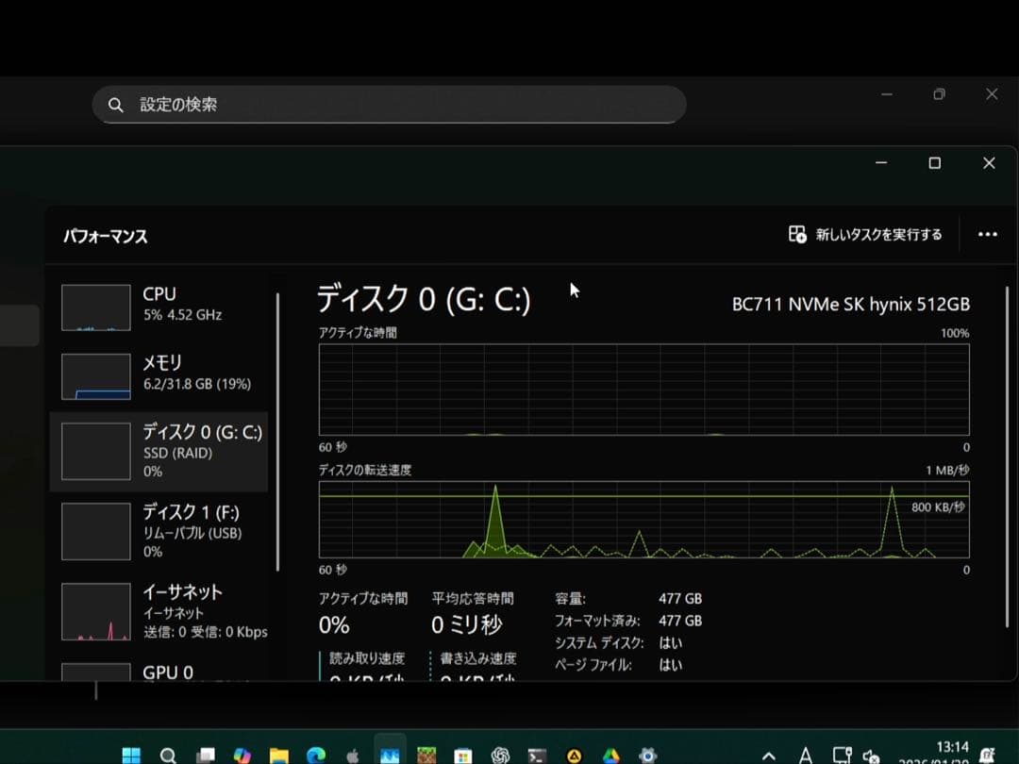This screenshot has width=1019, height=764.
Task: Open Minecraft from the taskbar
Action: point(426,755)
